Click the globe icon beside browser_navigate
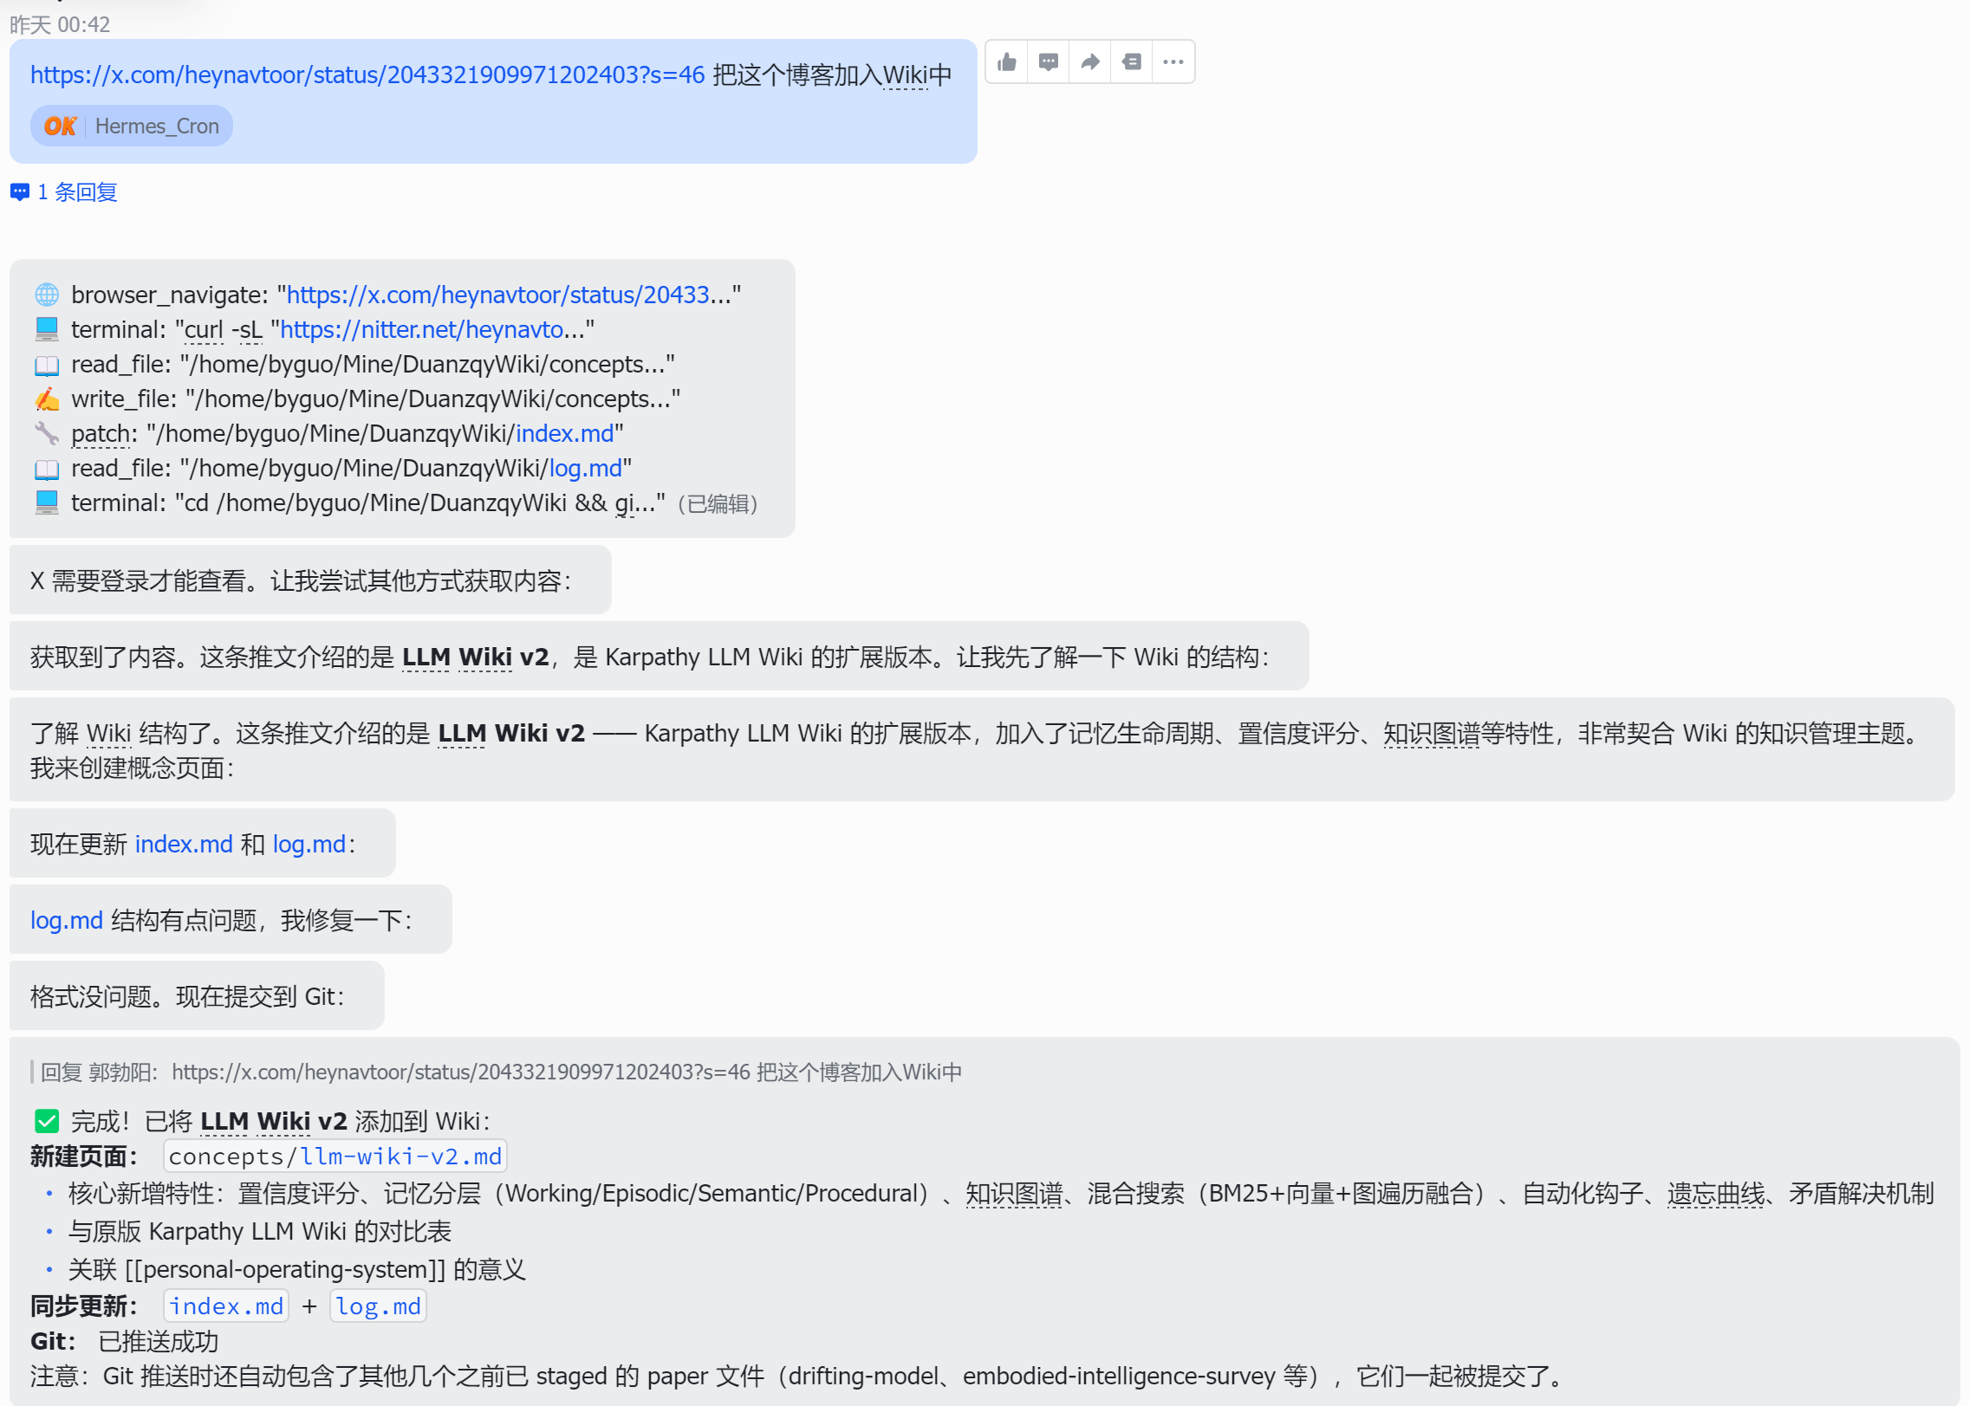The image size is (1969, 1406). point(47,295)
